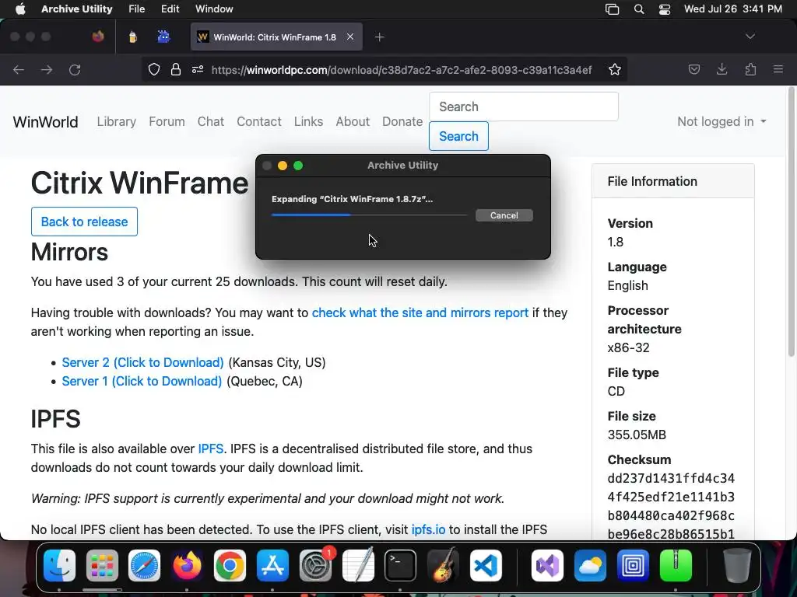Open the Contact nav link

258,122
